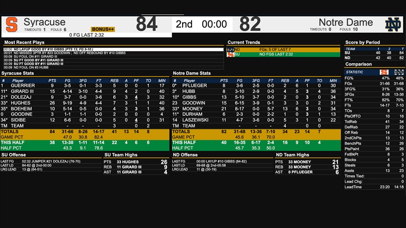Viewport: 406px width, 228px height.
Task: Click the game clock showing 00:00
Action: [214, 24]
